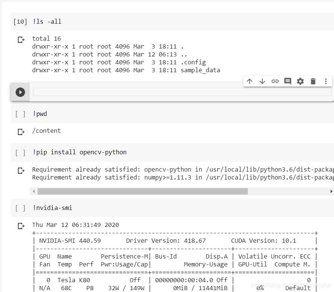Click output icon beside pip install output
Viewport: 334px width, 292px height.
[x=21, y=170]
